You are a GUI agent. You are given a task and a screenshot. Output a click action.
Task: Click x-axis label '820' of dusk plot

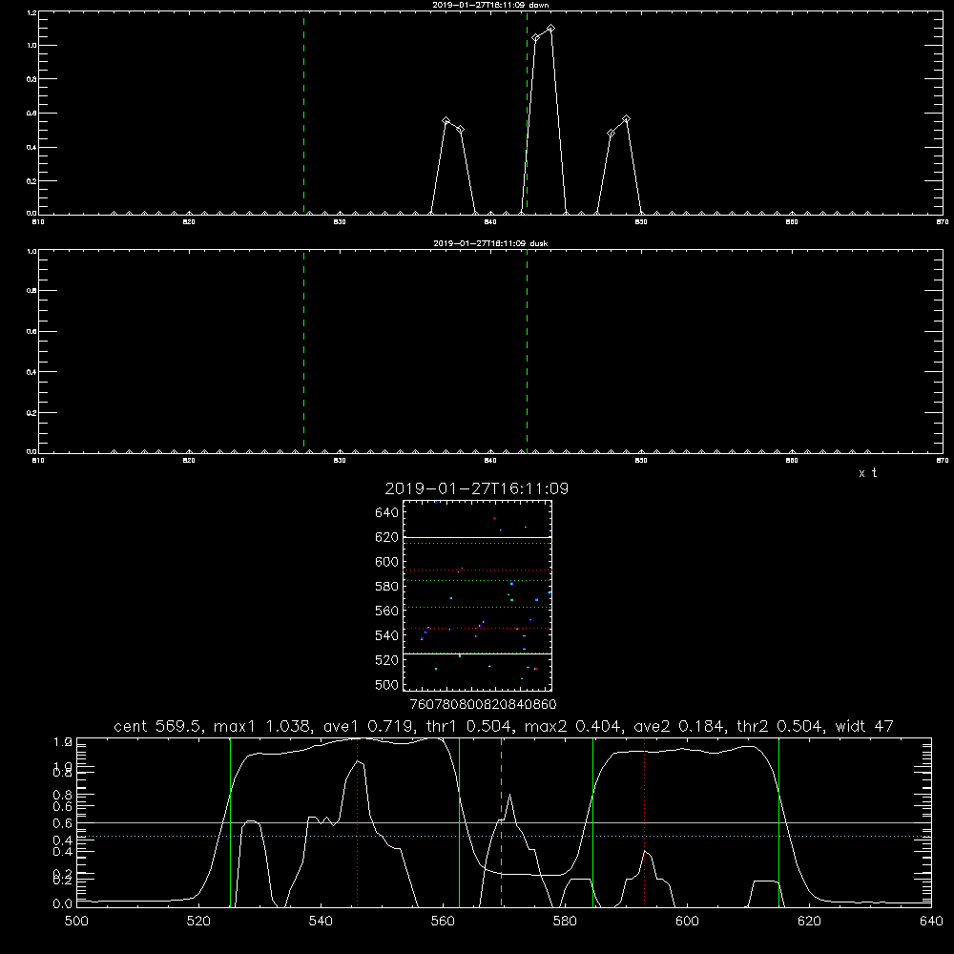pyautogui.click(x=189, y=461)
